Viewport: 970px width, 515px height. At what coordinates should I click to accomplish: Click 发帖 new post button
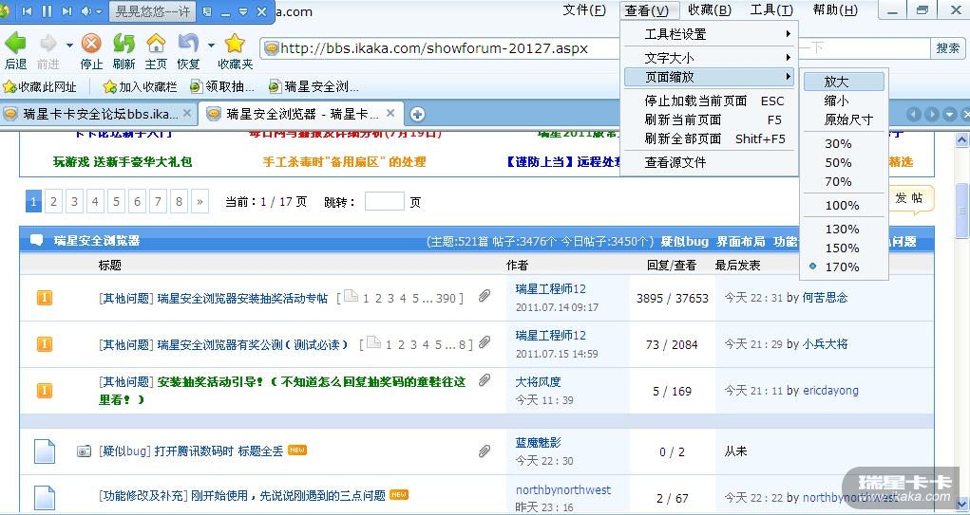point(910,198)
